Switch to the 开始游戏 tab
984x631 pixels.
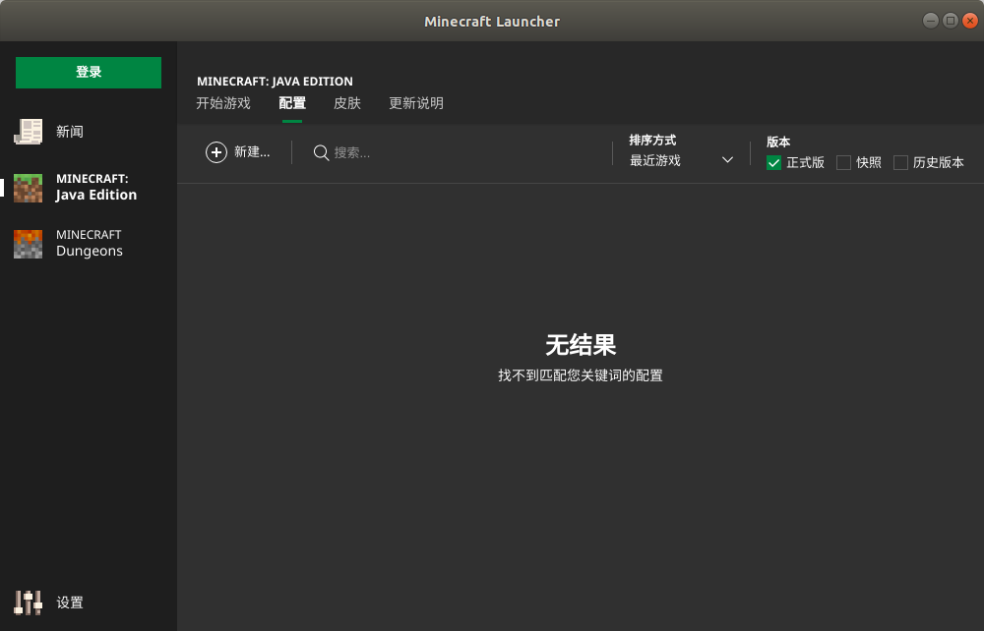click(x=223, y=103)
